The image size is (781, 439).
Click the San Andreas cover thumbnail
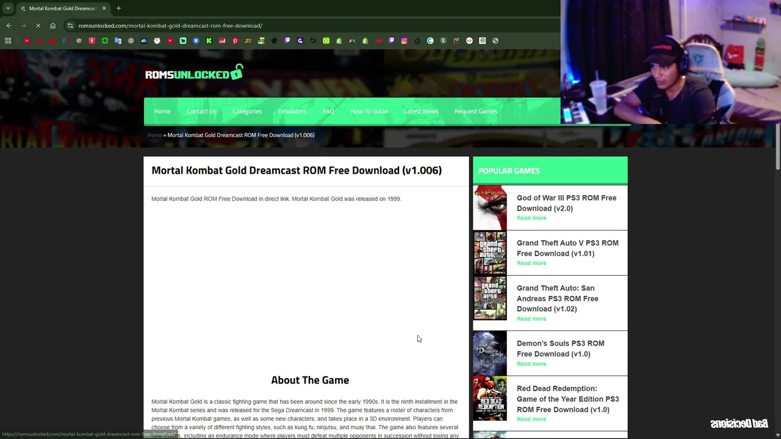pyautogui.click(x=490, y=298)
